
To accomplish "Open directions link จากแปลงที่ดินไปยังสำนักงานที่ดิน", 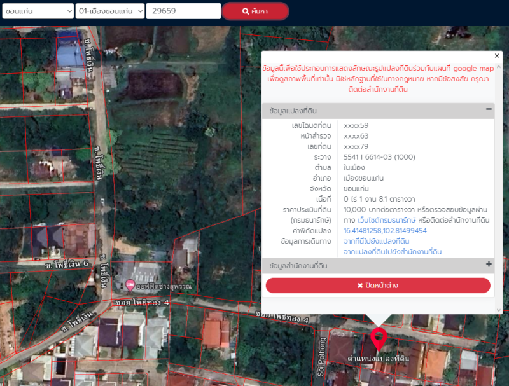I will tap(393, 252).
